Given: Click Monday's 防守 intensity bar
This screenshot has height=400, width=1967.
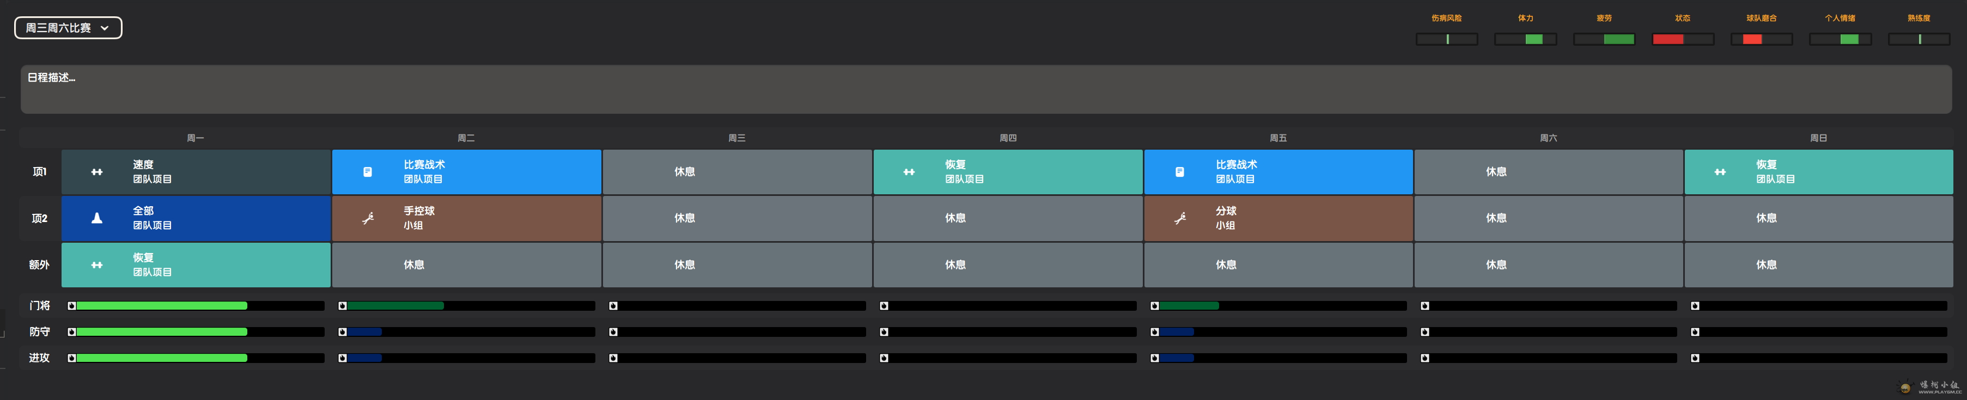Looking at the screenshot, I should pos(198,332).
